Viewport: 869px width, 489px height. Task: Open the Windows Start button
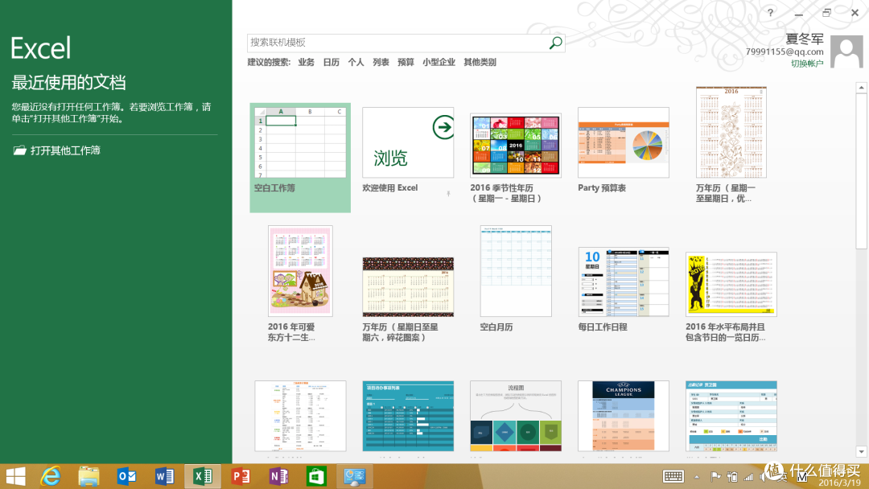(x=15, y=476)
